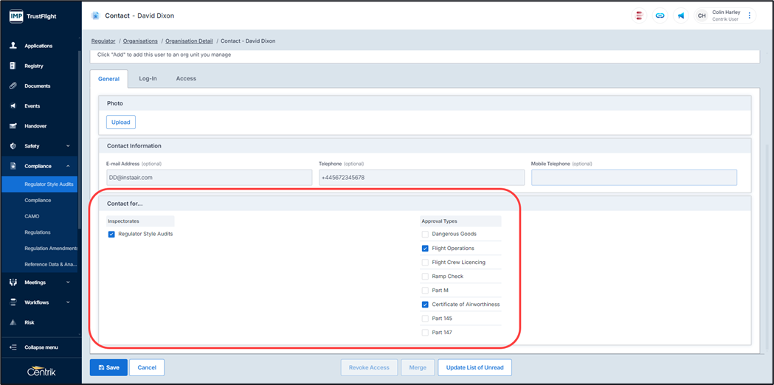The height and width of the screenshot is (385, 774).
Task: Collapse the Compliance menu section
Action: coord(68,166)
